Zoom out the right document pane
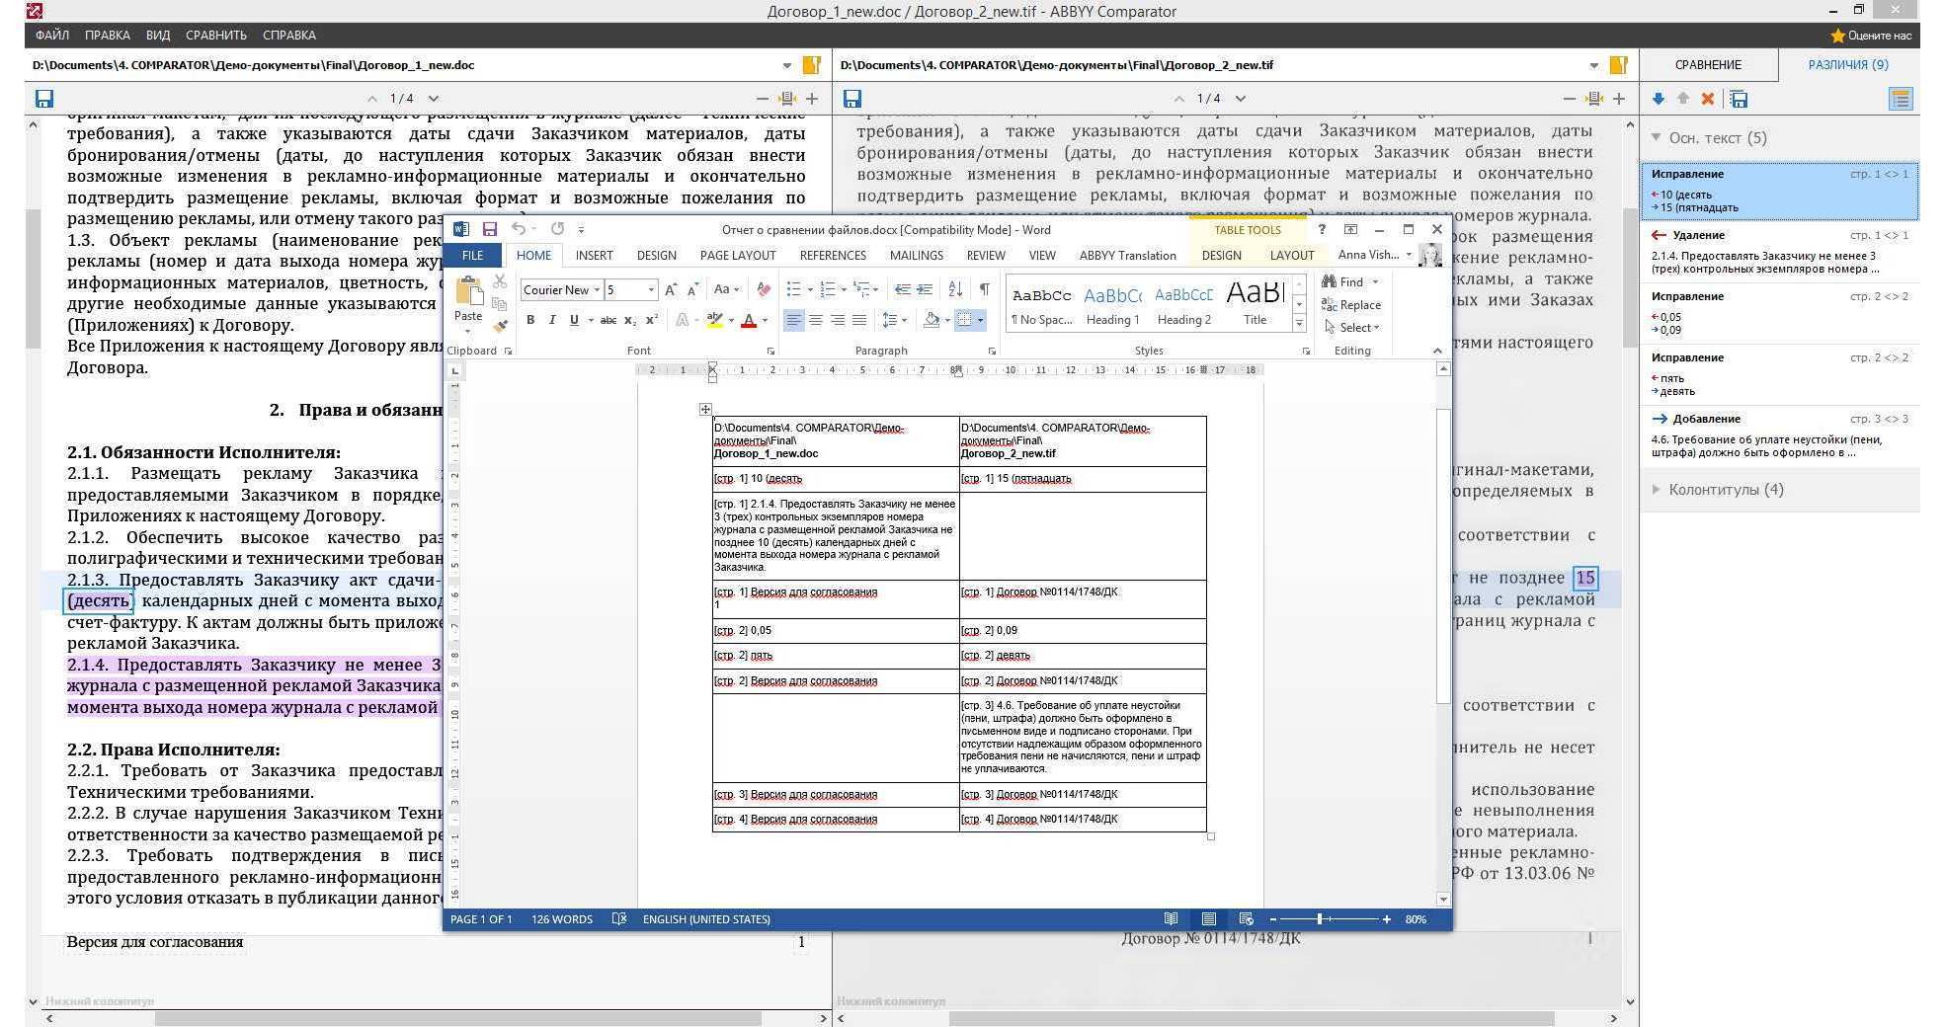Screen dimensions: 1945x1027 [x=1570, y=99]
